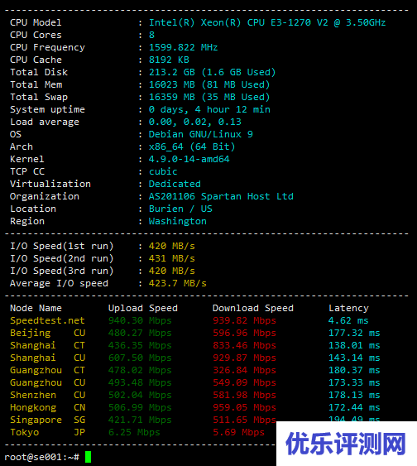Click the green terminal cursor block
Viewport: 417px width, 466px height.
[x=88, y=457]
